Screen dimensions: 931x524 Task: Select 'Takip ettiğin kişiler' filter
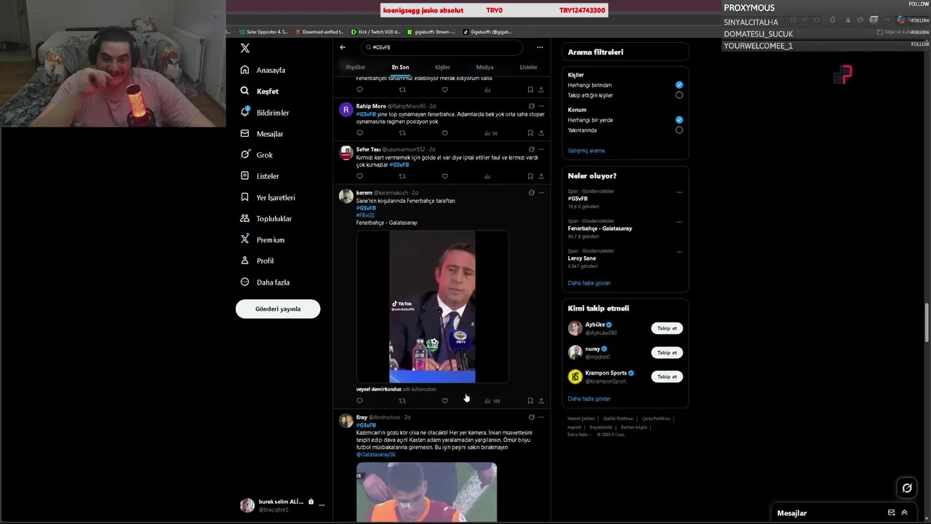coord(679,95)
